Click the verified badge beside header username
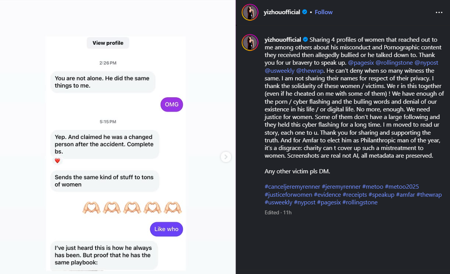The image size is (450, 274). click(305, 12)
